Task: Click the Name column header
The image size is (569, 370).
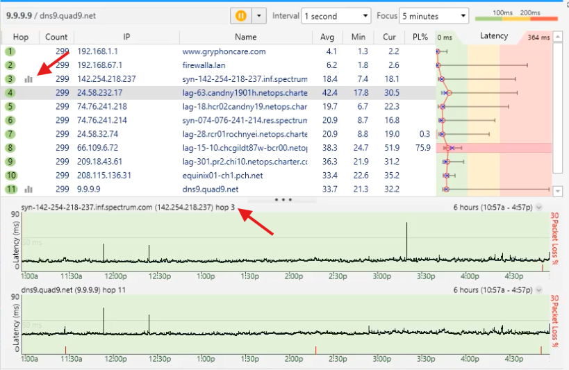Action: click(245, 37)
